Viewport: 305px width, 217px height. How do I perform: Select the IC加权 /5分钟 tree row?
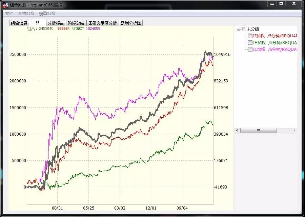click(275, 49)
